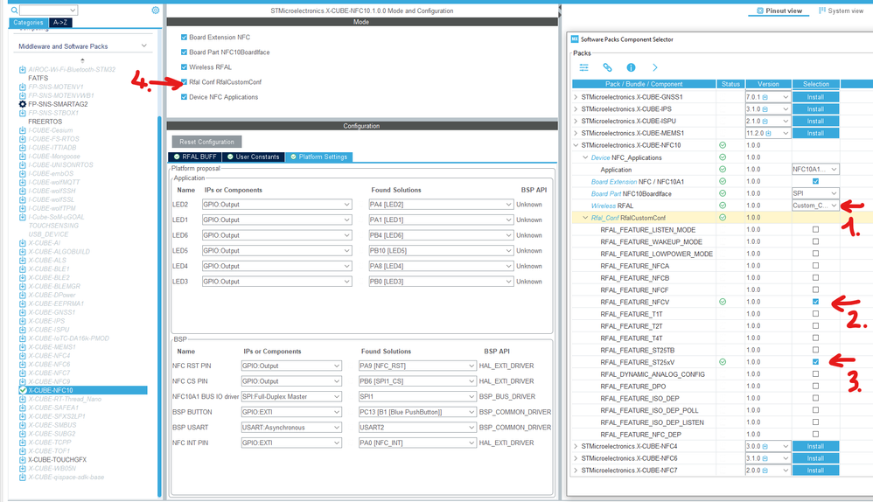Click the Selection column header
873x502 pixels.
815,84
